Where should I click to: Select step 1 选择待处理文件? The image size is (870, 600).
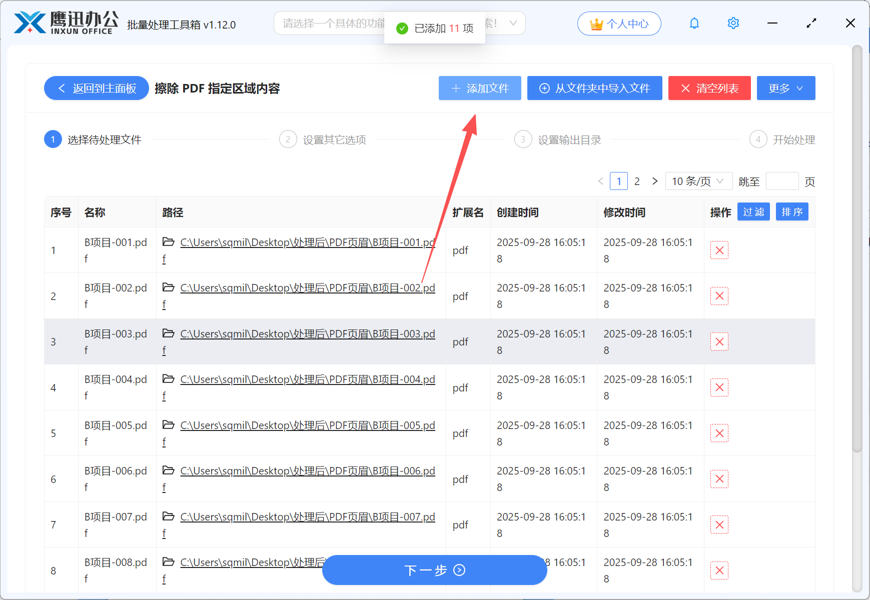pos(93,139)
